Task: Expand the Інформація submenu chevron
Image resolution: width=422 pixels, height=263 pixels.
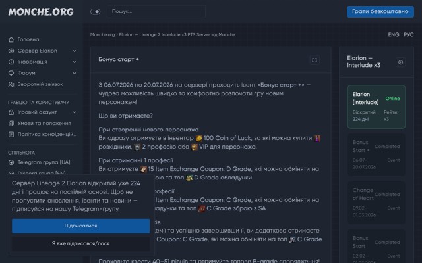Action: coord(75,62)
